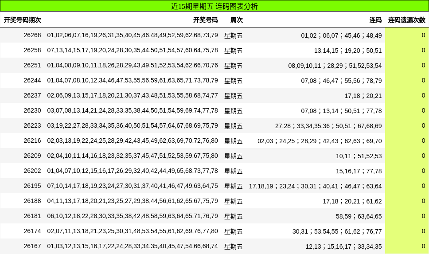Select draw period 26223
The image size is (429, 254).
tap(32, 125)
